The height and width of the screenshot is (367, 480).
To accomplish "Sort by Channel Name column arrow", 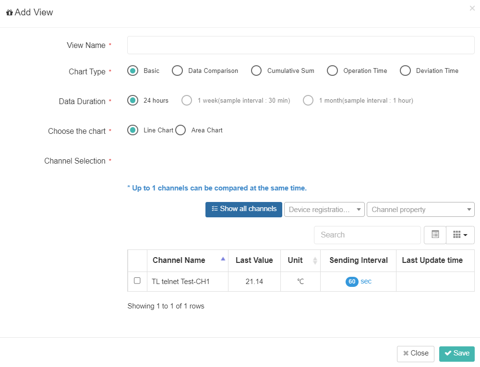I will click(x=223, y=259).
